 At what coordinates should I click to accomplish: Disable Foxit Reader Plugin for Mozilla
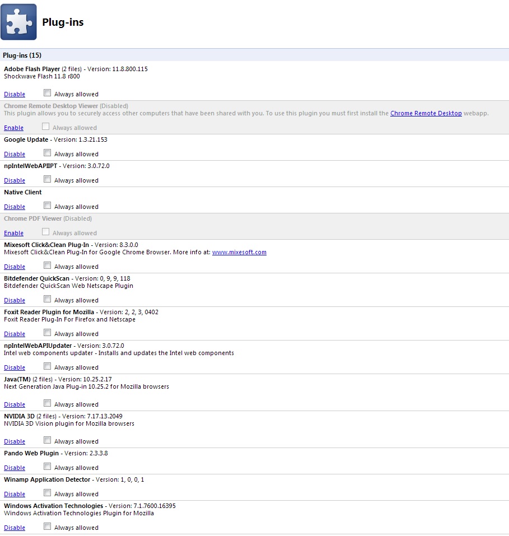click(15, 334)
